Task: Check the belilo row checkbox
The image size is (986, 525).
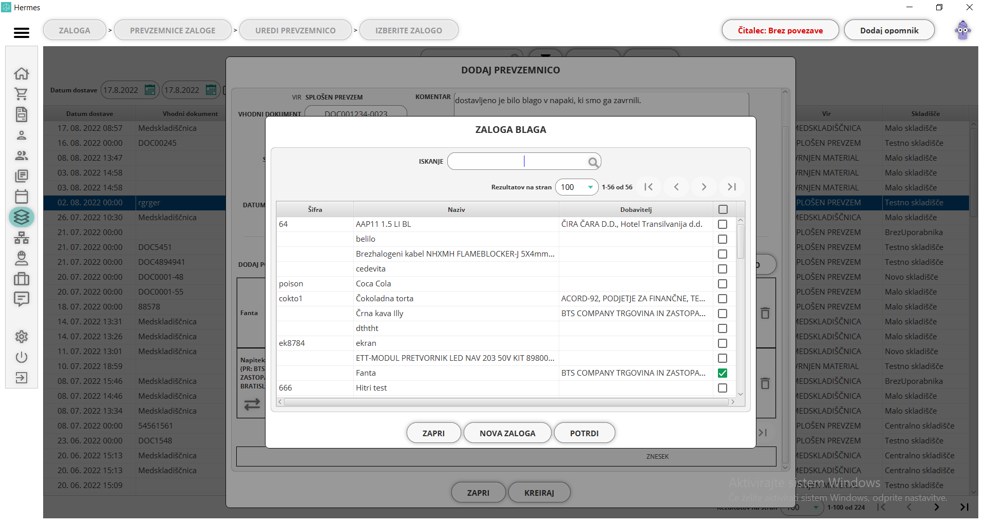Action: 723,239
